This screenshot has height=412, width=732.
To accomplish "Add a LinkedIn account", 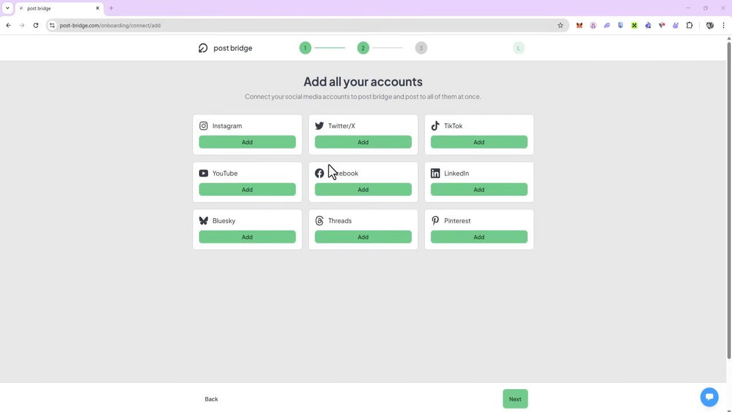I will [479, 189].
